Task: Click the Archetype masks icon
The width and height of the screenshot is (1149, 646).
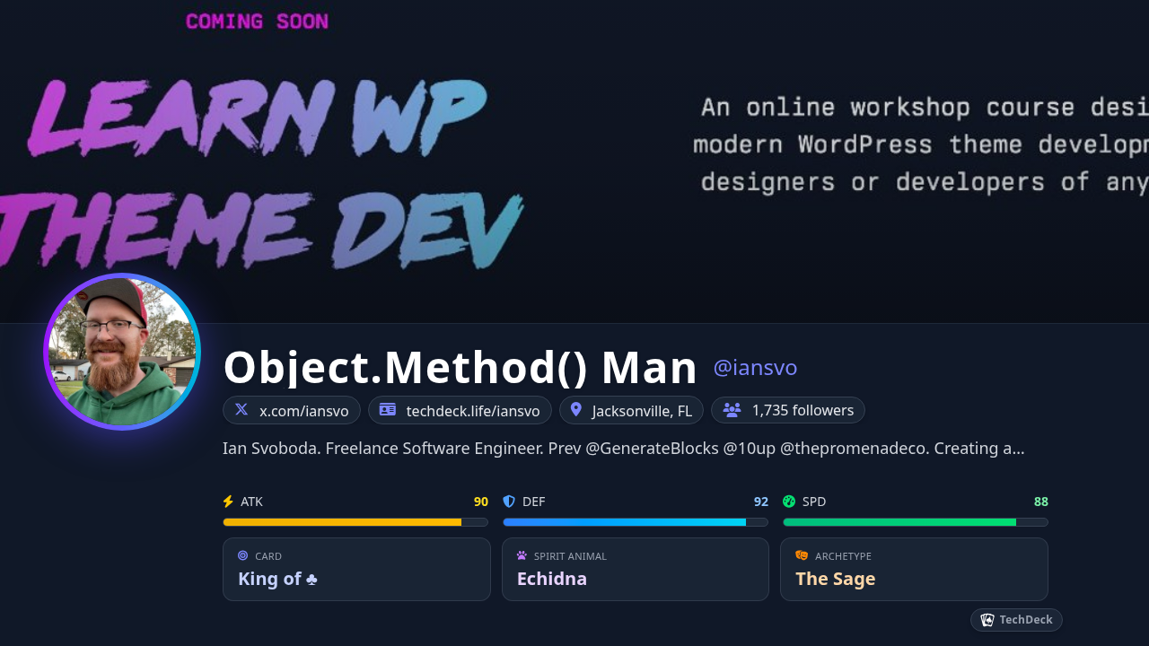Action: click(802, 555)
